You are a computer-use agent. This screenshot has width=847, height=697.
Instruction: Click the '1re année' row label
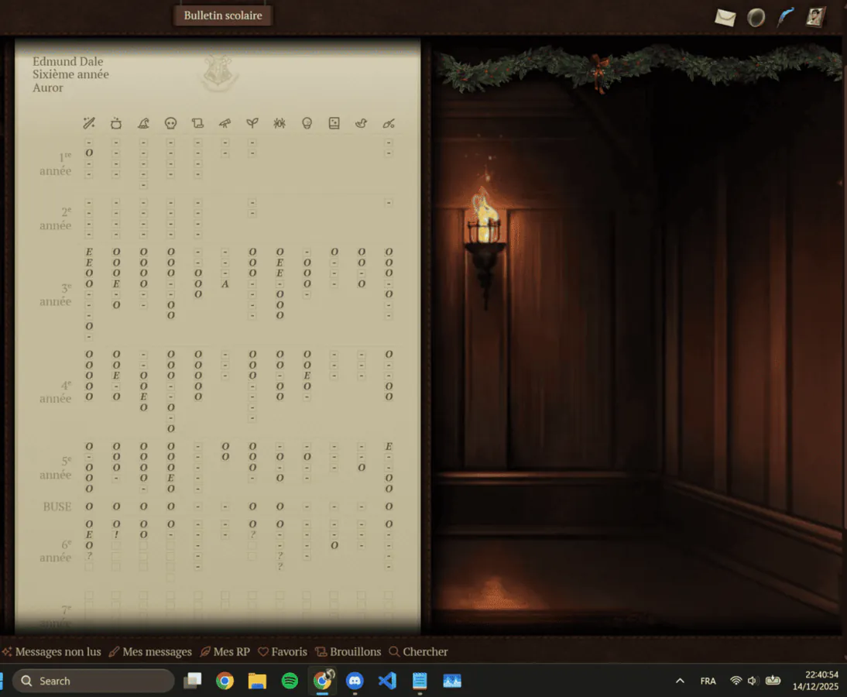(x=56, y=163)
